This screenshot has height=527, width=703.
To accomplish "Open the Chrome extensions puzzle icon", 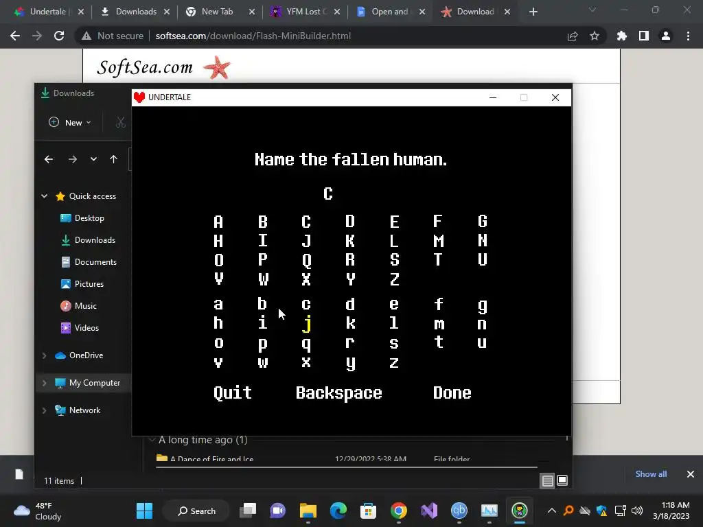I will pyautogui.click(x=622, y=36).
